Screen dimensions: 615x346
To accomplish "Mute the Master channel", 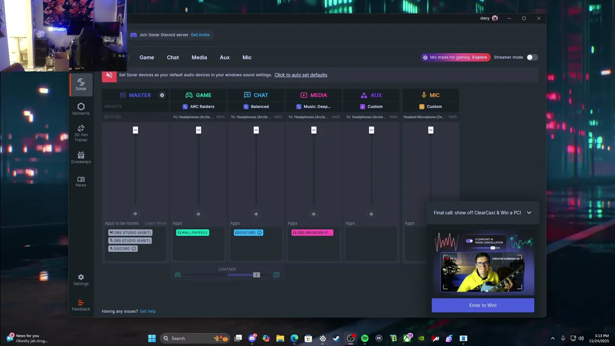I will 135,214.
